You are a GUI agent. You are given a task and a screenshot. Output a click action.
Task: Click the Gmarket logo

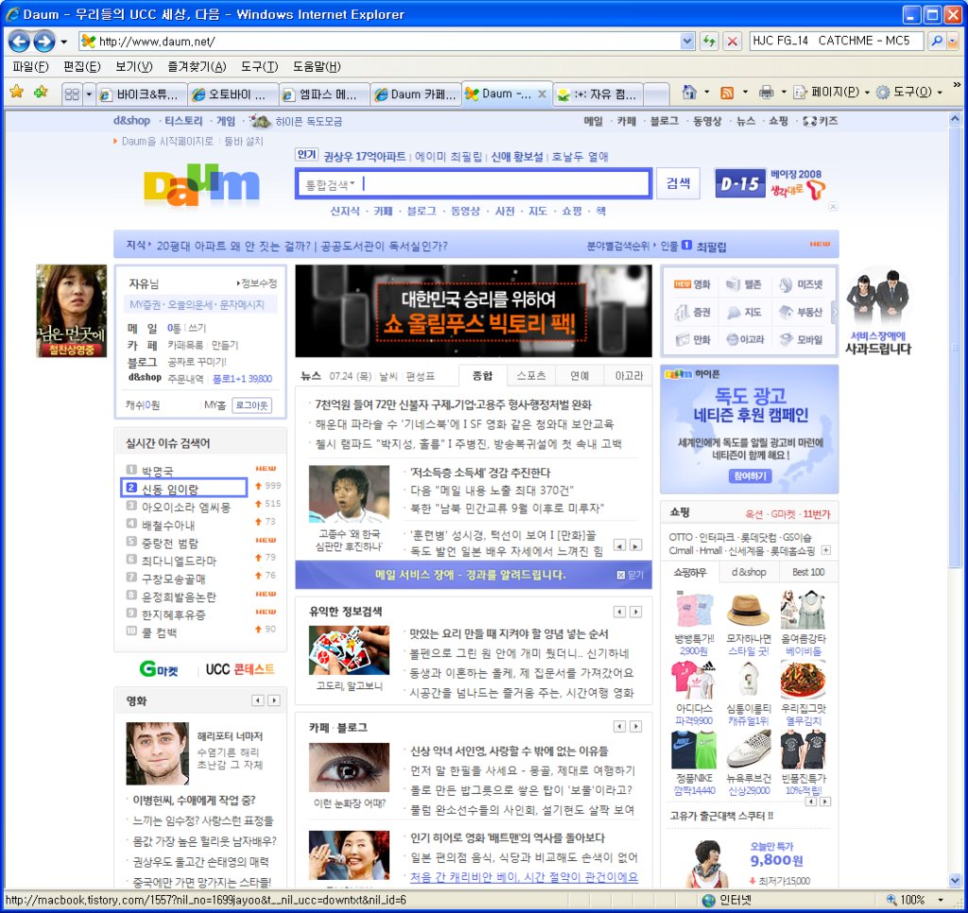tap(159, 669)
